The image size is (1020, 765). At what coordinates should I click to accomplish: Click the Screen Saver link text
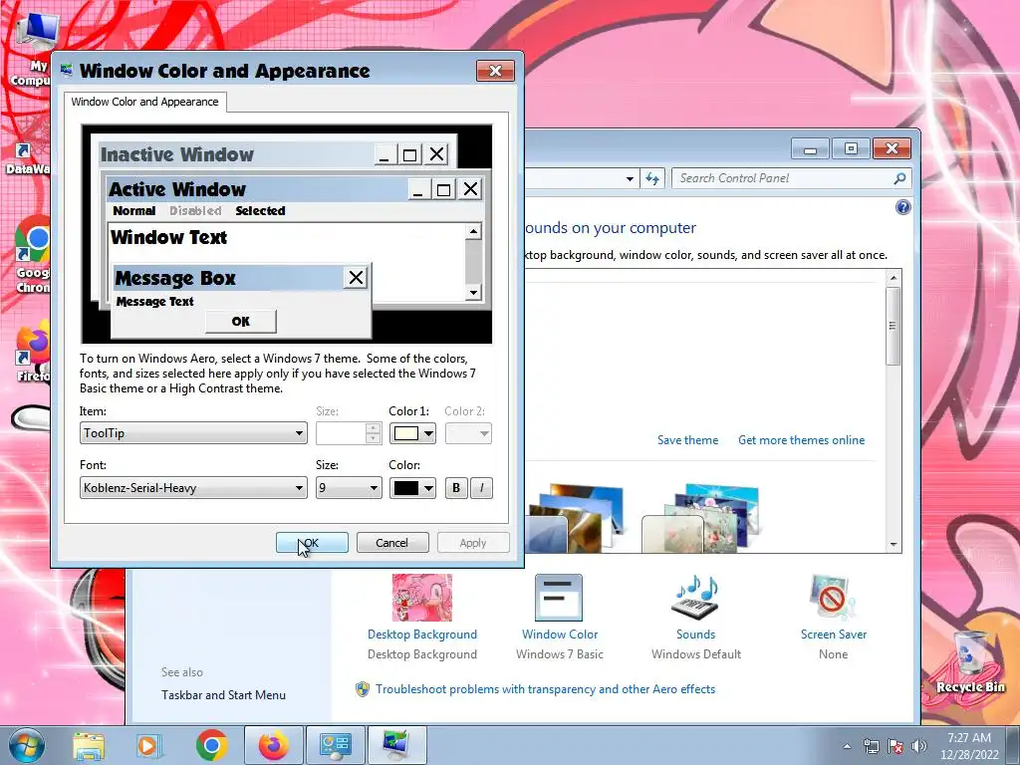pos(834,635)
